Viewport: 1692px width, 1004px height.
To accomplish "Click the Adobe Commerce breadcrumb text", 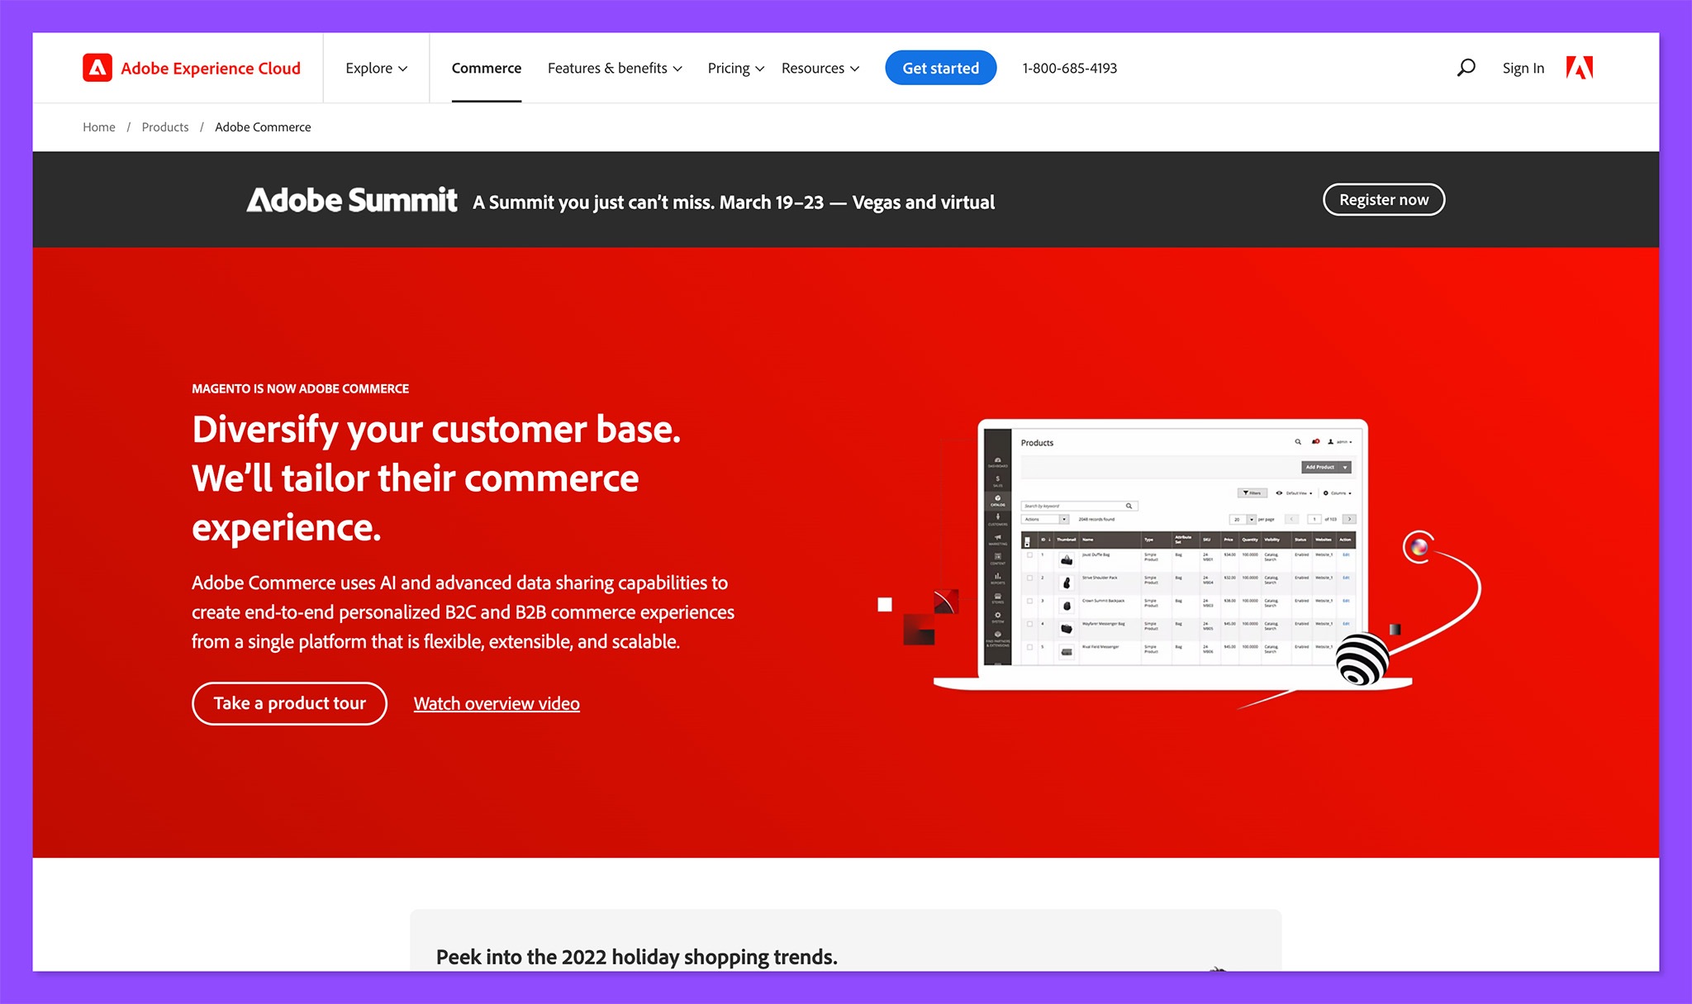I will 263,127.
